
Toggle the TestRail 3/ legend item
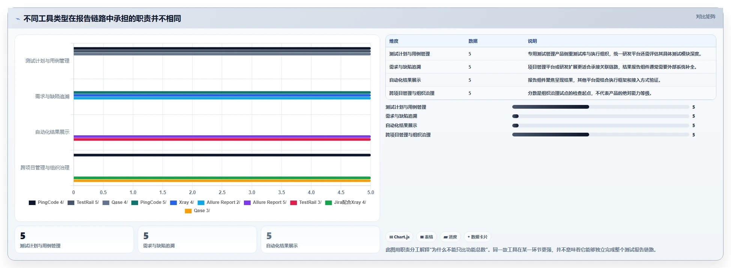pyautogui.click(x=305, y=202)
